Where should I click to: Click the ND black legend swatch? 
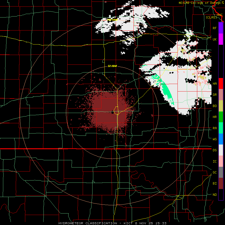[221, 194]
